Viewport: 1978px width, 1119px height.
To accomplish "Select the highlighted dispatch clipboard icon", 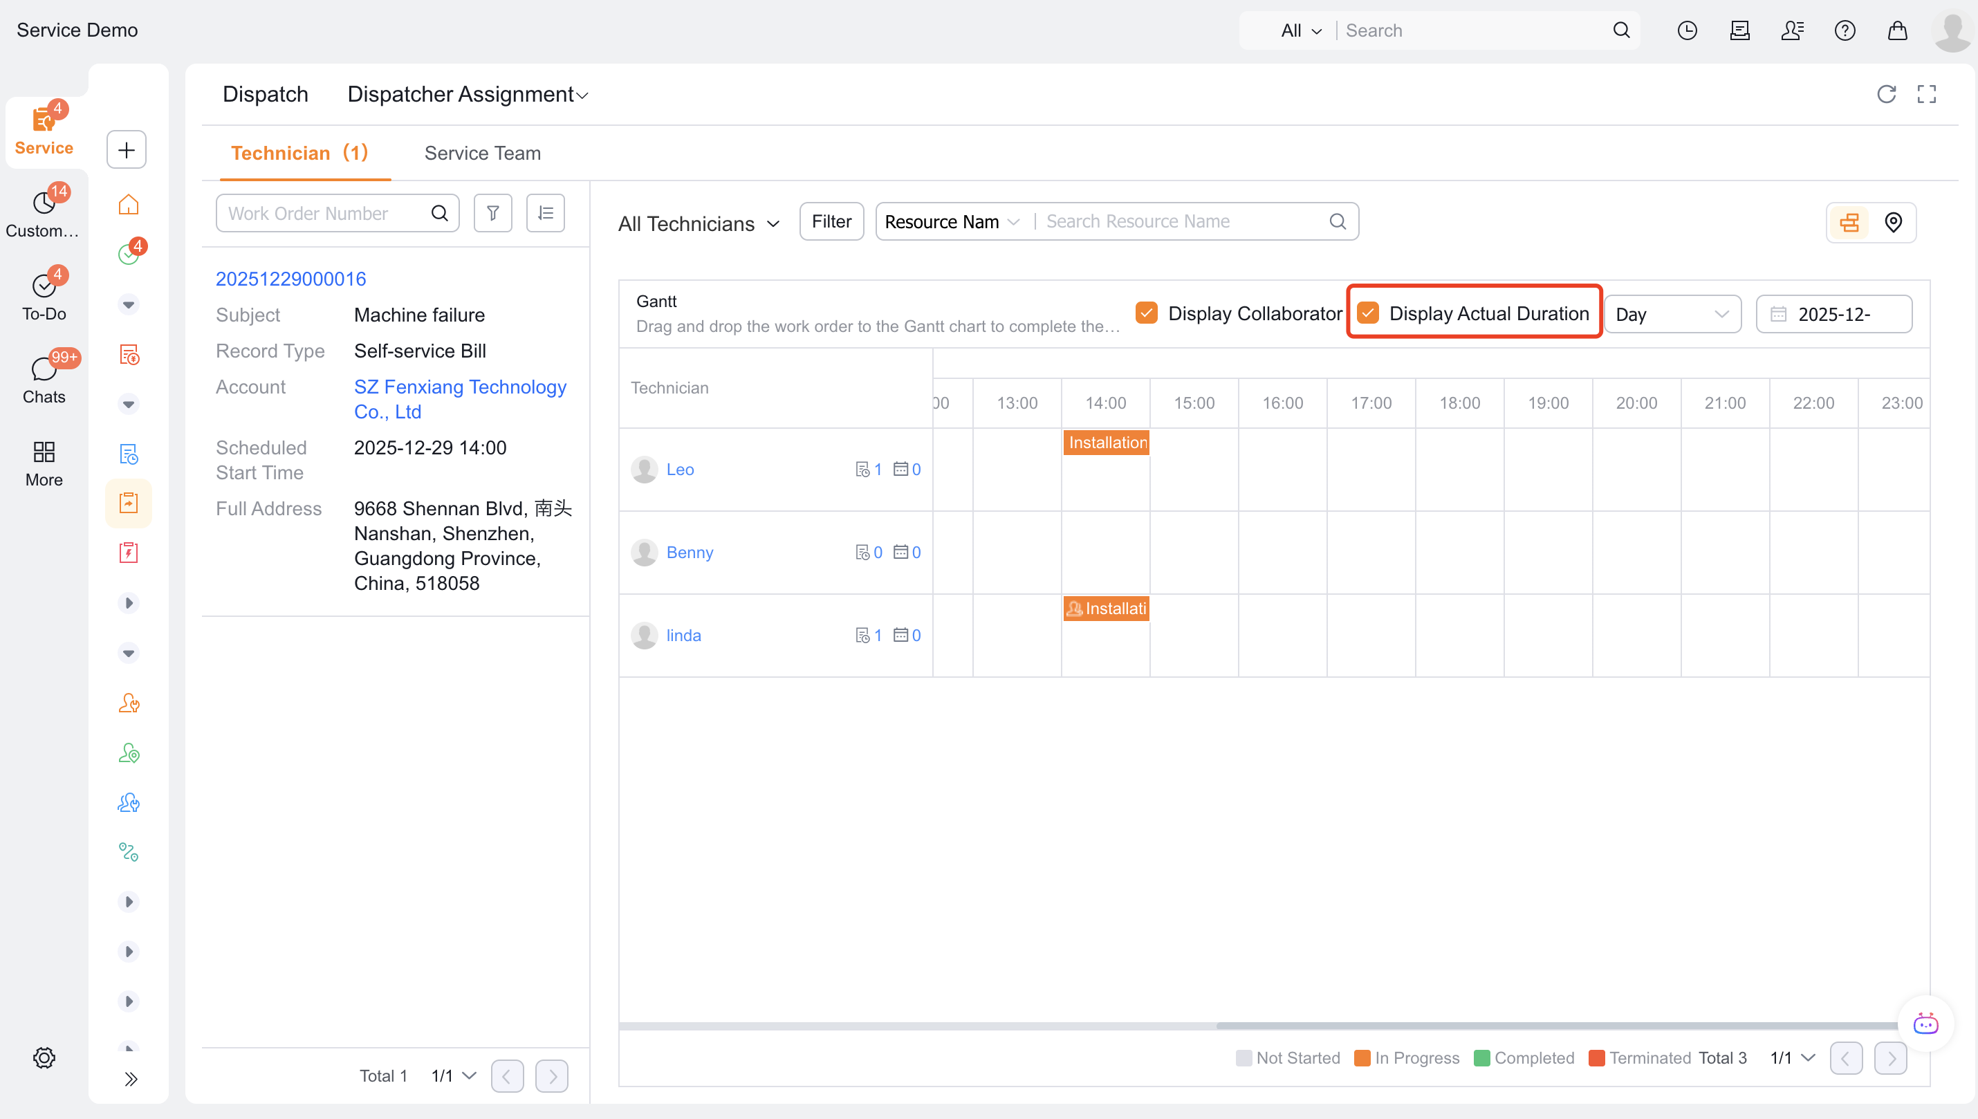I will tap(129, 503).
